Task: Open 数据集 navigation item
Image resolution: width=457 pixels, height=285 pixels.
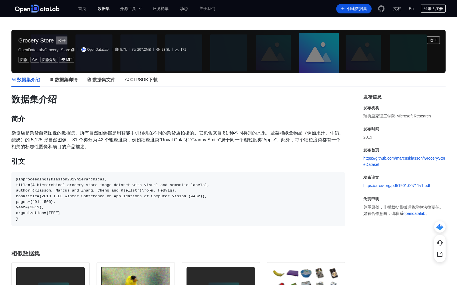Action: pyautogui.click(x=104, y=9)
